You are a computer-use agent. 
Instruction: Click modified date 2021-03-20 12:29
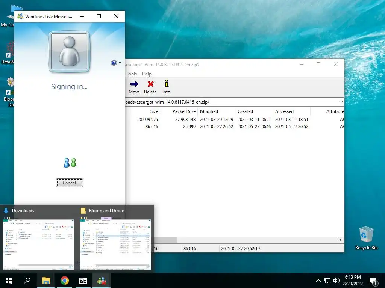216,120
